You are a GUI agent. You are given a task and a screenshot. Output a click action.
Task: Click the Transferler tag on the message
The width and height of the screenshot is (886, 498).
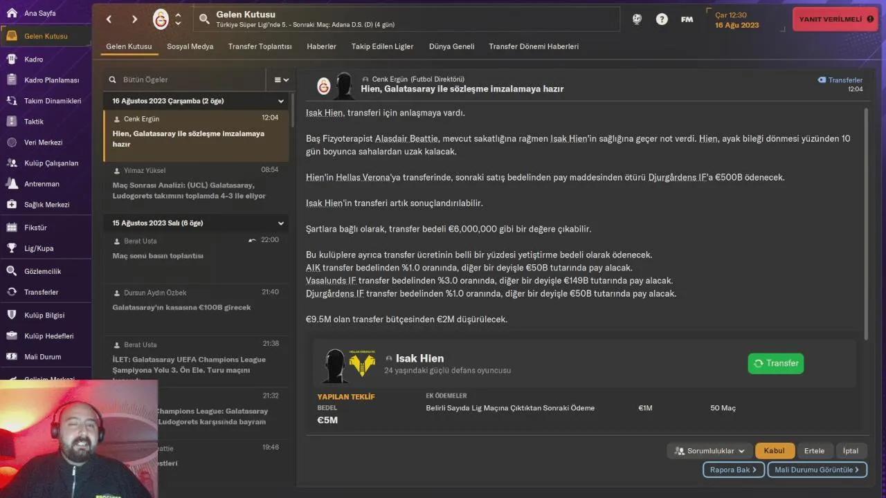840,80
